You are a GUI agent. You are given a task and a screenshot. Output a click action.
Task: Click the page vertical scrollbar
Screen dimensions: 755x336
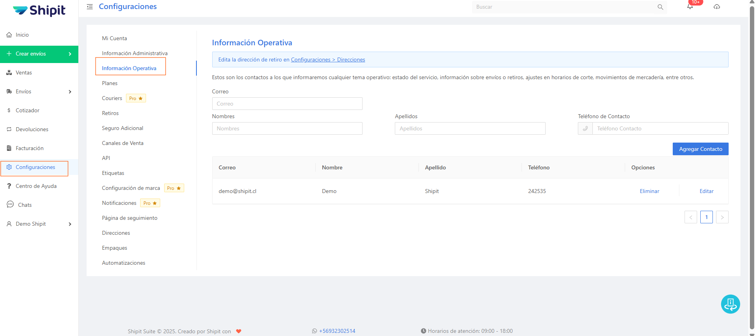pyautogui.click(x=752, y=168)
